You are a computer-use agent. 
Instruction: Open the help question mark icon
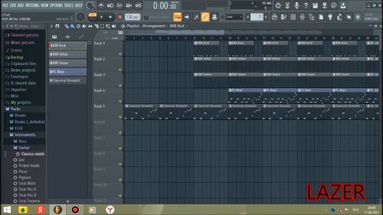(306, 5)
